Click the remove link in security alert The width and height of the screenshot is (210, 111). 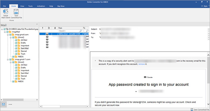coord(142,64)
